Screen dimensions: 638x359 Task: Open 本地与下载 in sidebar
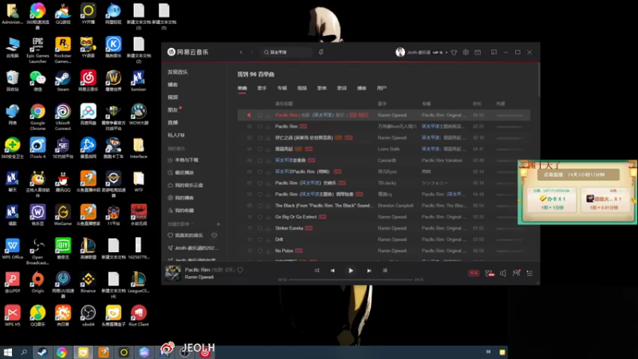[x=183, y=160]
